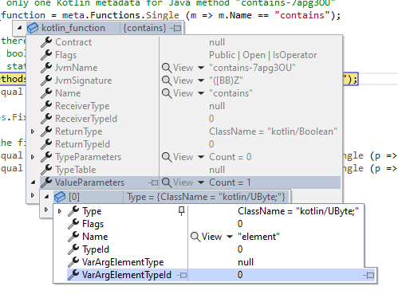
Task: Open the JvmSignature text visualizer magnifier
Action: pyautogui.click(x=167, y=80)
